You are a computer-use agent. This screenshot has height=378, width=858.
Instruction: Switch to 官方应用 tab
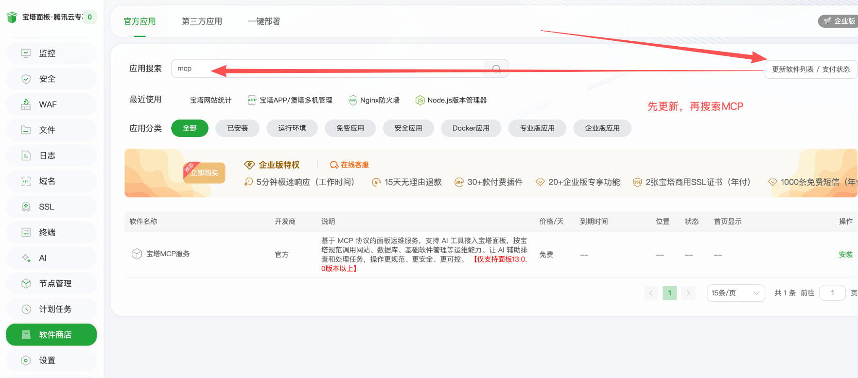coord(140,21)
